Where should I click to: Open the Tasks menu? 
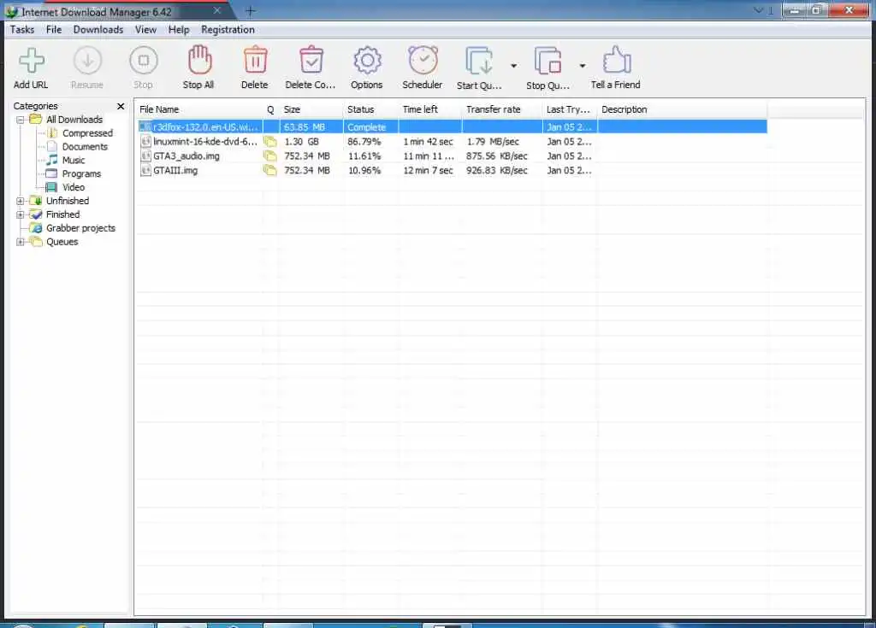22,30
